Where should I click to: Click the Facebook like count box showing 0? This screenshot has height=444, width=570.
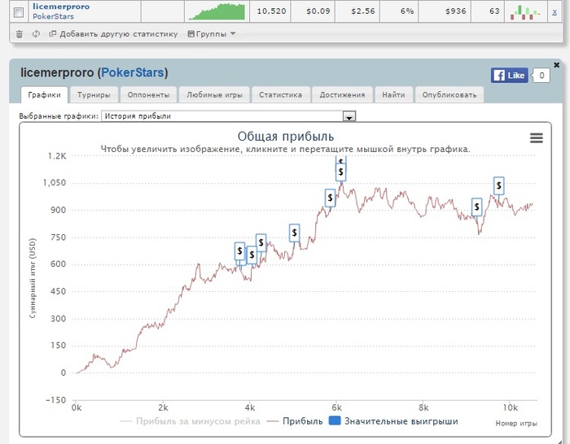pos(541,76)
